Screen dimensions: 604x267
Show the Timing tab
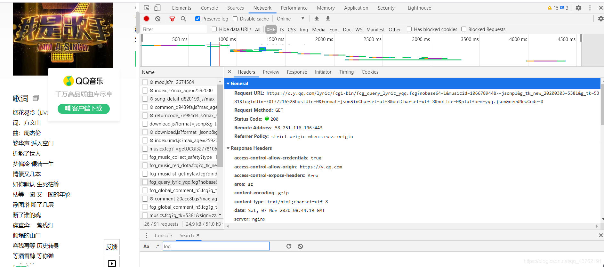[x=347, y=72]
